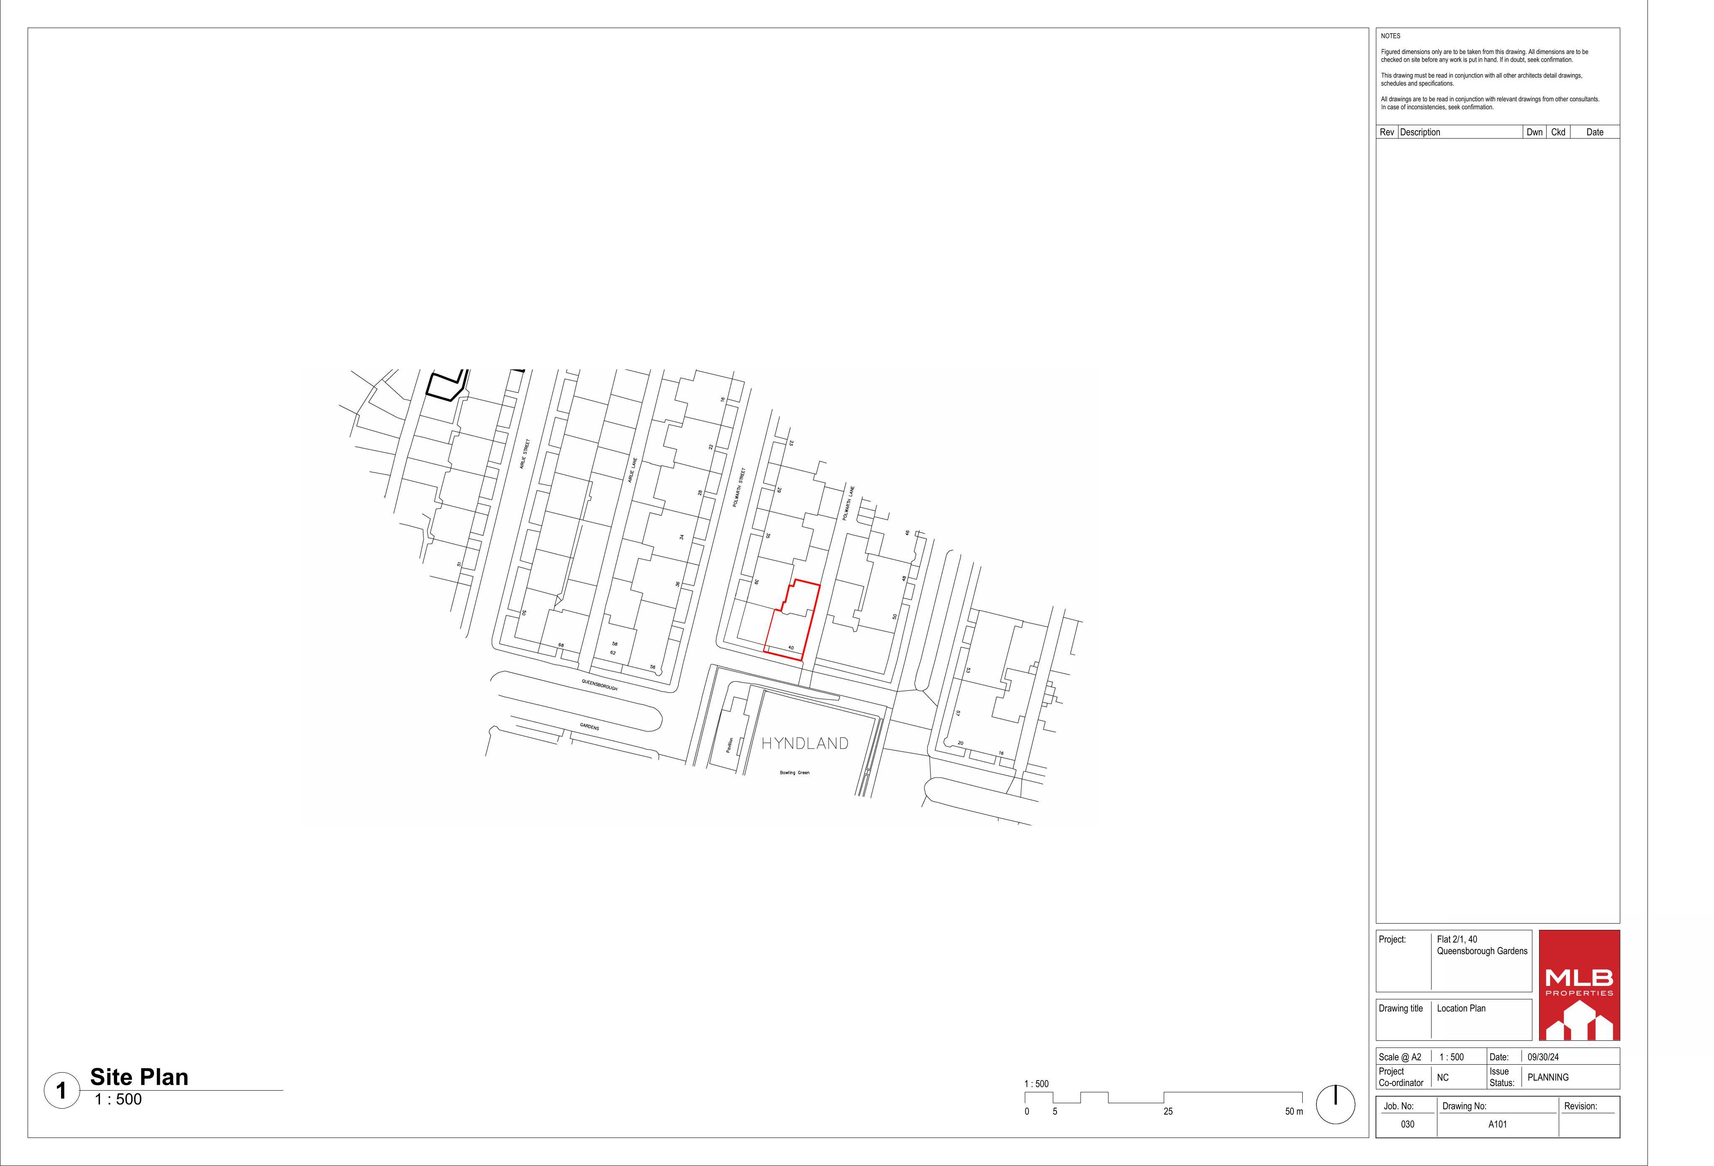Click house number '57' on the map
1714x1166 pixels.
pos(958,713)
